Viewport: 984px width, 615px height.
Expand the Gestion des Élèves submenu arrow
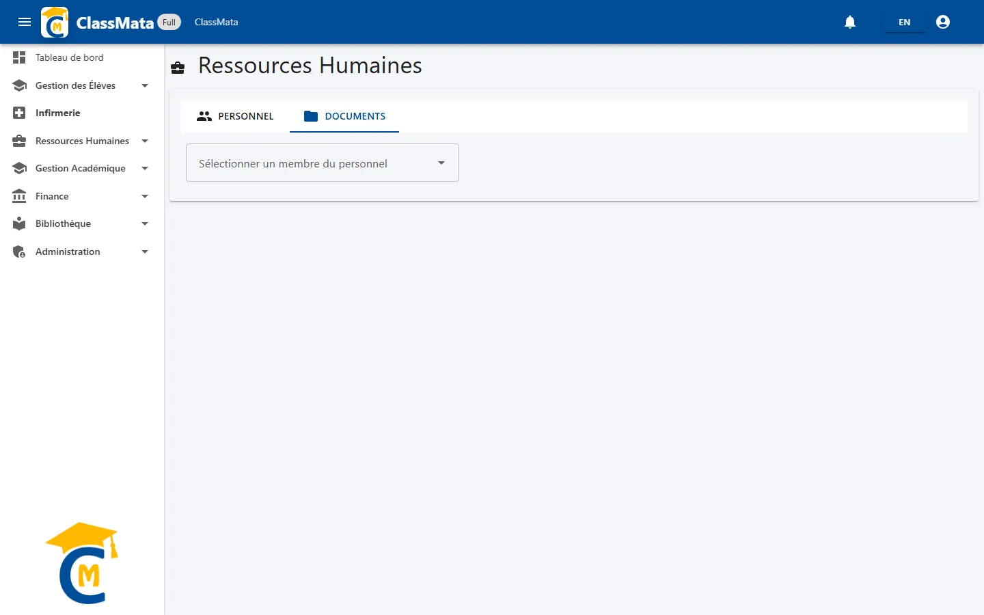click(145, 85)
